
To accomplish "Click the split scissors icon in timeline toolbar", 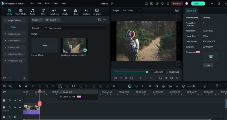I will pyautogui.click(x=40, y=86).
